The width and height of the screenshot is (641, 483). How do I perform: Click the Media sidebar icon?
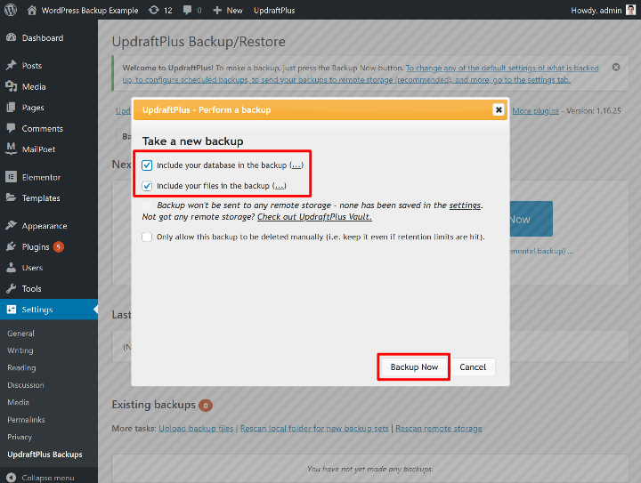point(11,86)
